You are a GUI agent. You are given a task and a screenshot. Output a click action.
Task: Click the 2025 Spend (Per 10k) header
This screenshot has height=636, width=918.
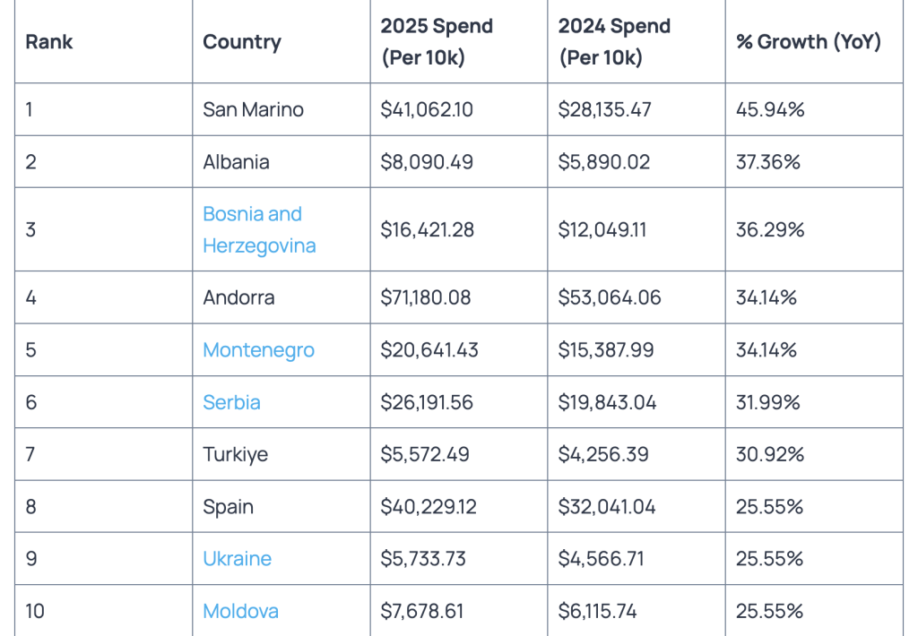(437, 42)
